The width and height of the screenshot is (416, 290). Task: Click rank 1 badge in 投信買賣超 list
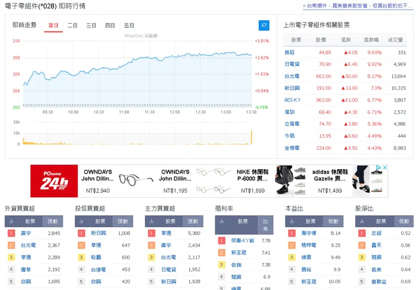[x=81, y=233]
